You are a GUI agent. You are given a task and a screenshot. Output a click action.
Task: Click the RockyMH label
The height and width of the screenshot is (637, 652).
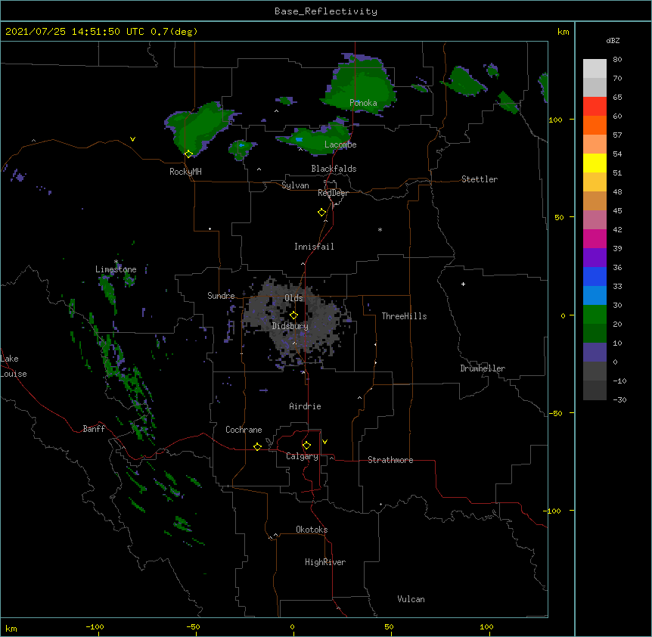click(185, 172)
